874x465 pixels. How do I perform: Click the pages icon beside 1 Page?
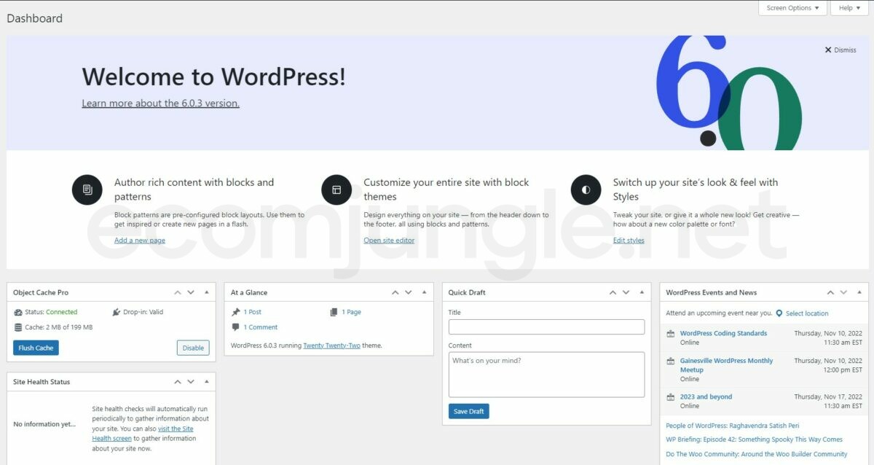pos(333,311)
